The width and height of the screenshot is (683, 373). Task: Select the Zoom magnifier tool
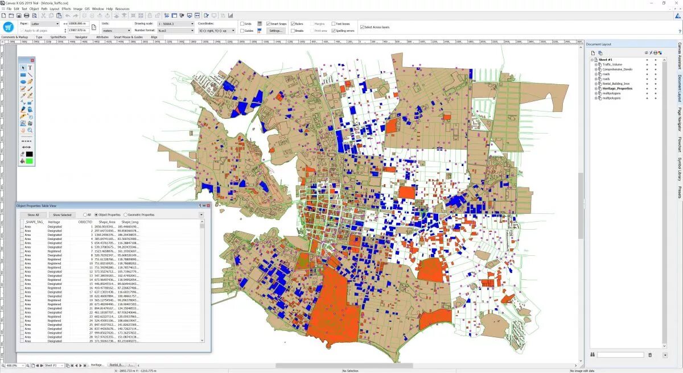pos(29,130)
